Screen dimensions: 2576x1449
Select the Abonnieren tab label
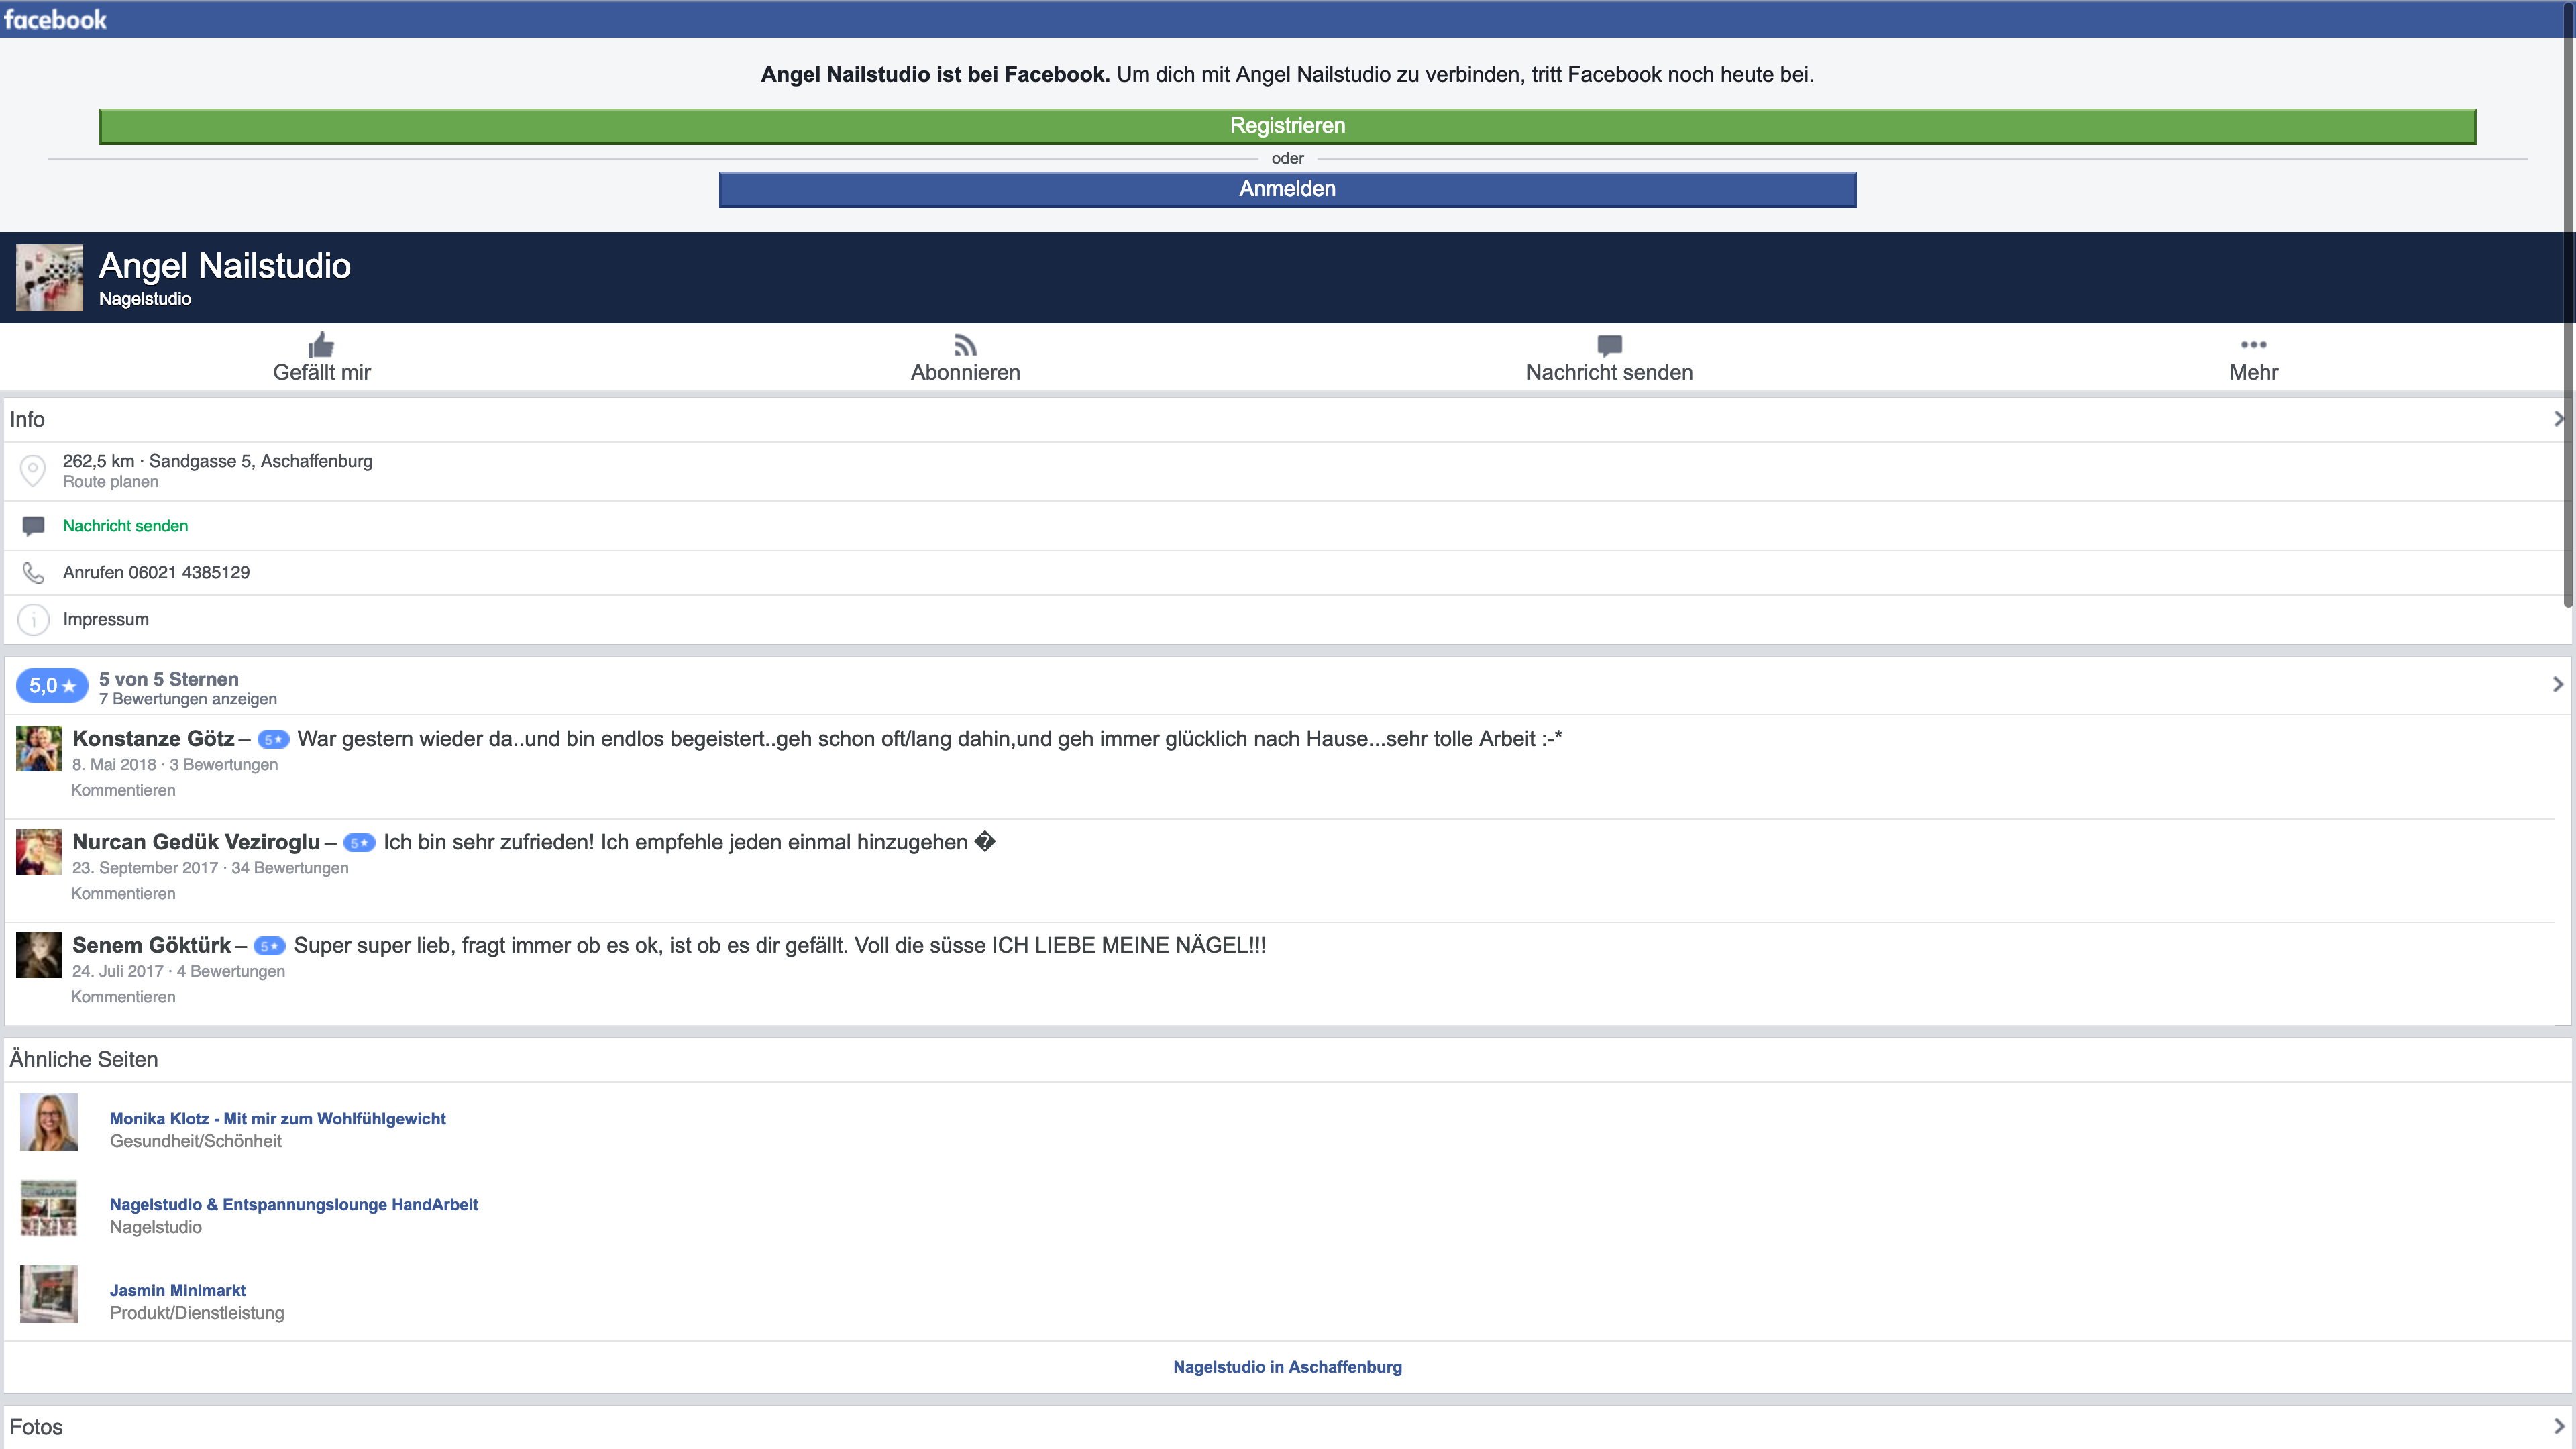click(965, 372)
